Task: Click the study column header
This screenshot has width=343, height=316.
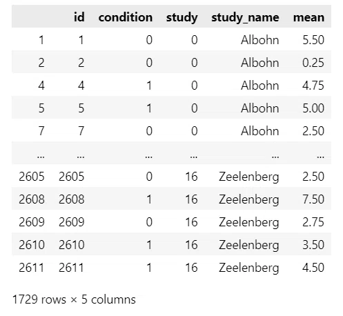Action: pyautogui.click(x=182, y=18)
